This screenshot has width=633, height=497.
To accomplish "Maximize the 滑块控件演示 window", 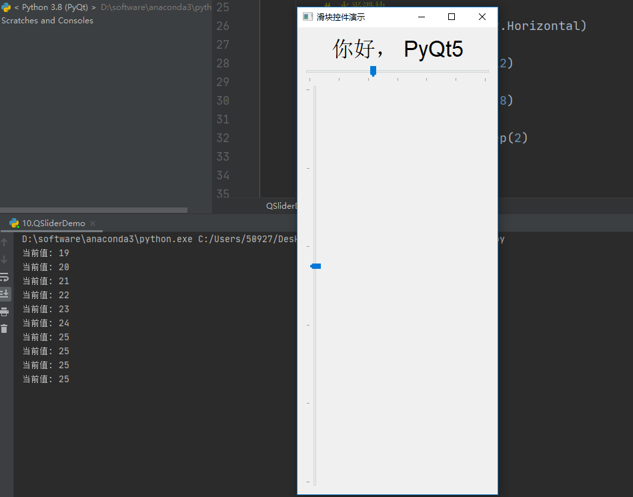I will pyautogui.click(x=452, y=17).
